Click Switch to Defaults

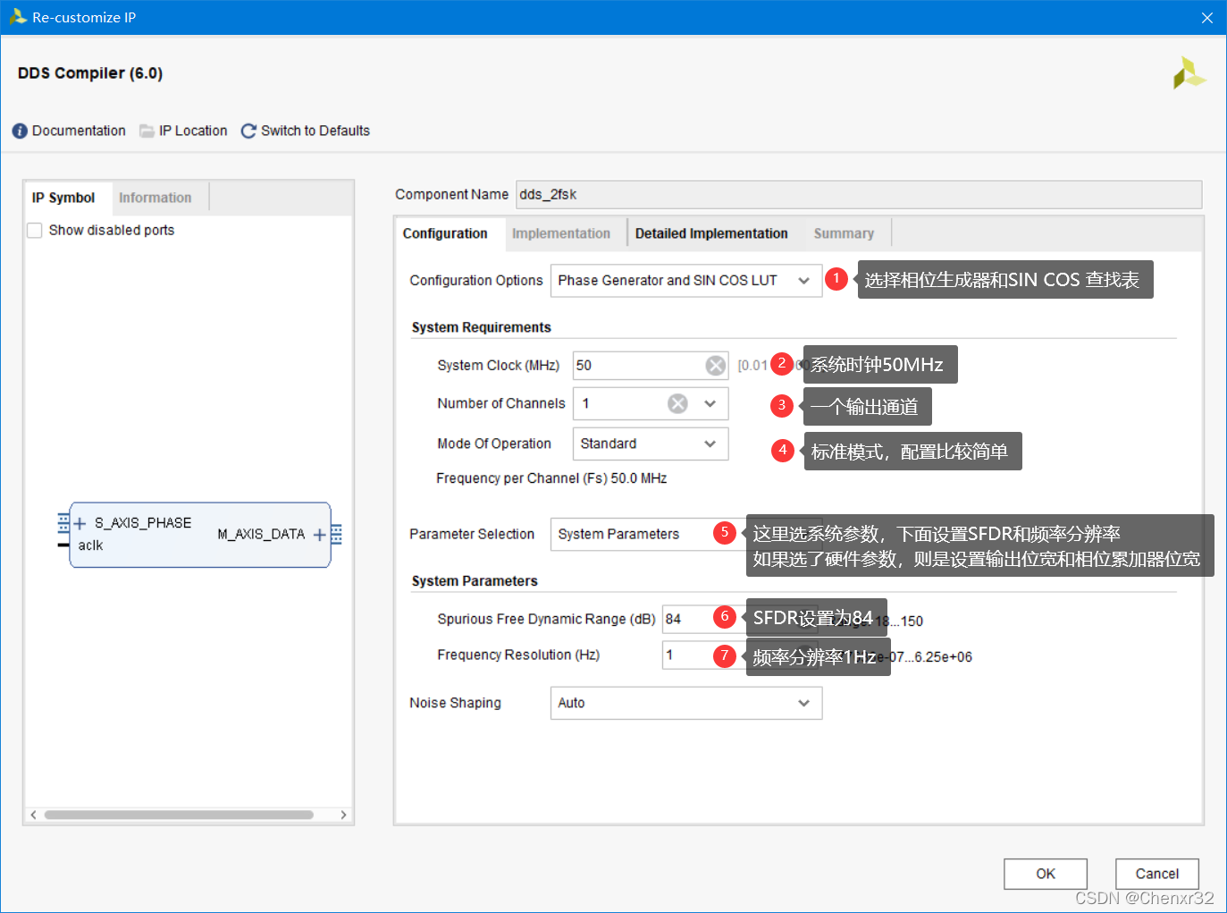point(315,131)
